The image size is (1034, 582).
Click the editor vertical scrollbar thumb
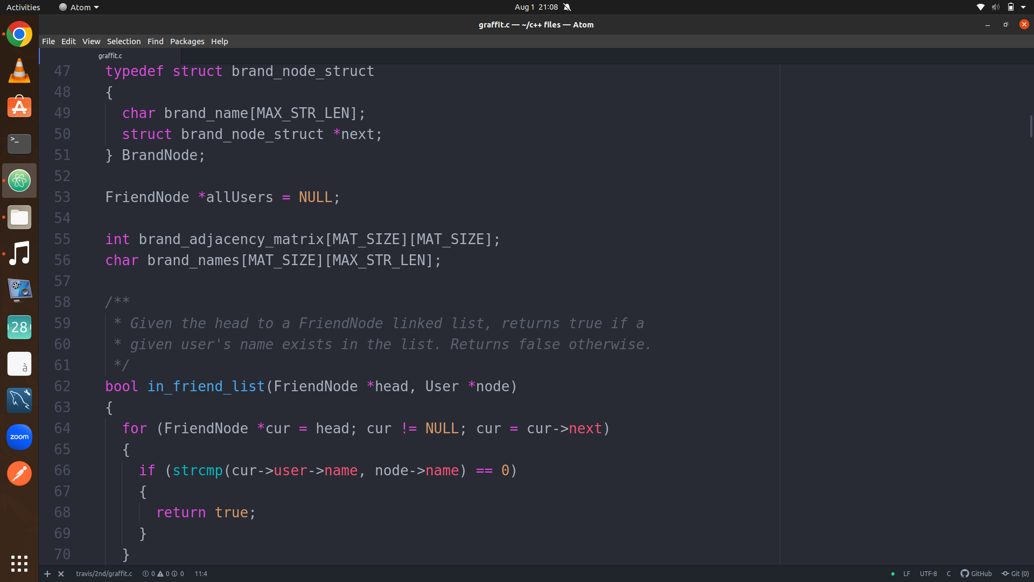tap(1031, 126)
